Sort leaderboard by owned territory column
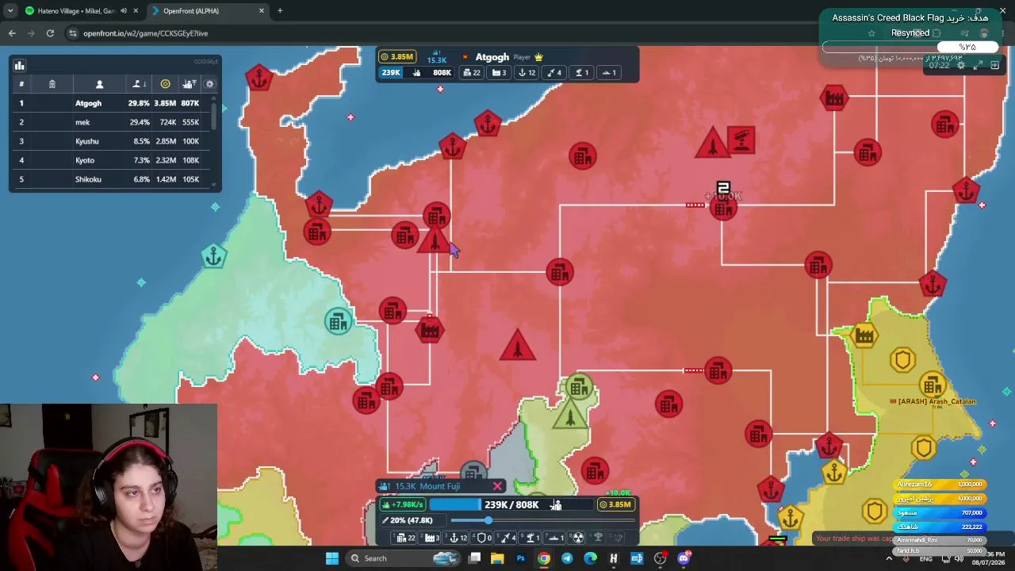Viewport: 1015px width, 571px height. pos(139,84)
